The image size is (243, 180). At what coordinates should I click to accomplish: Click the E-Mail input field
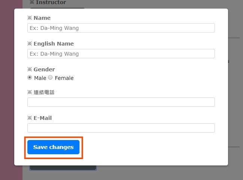coord(121,128)
